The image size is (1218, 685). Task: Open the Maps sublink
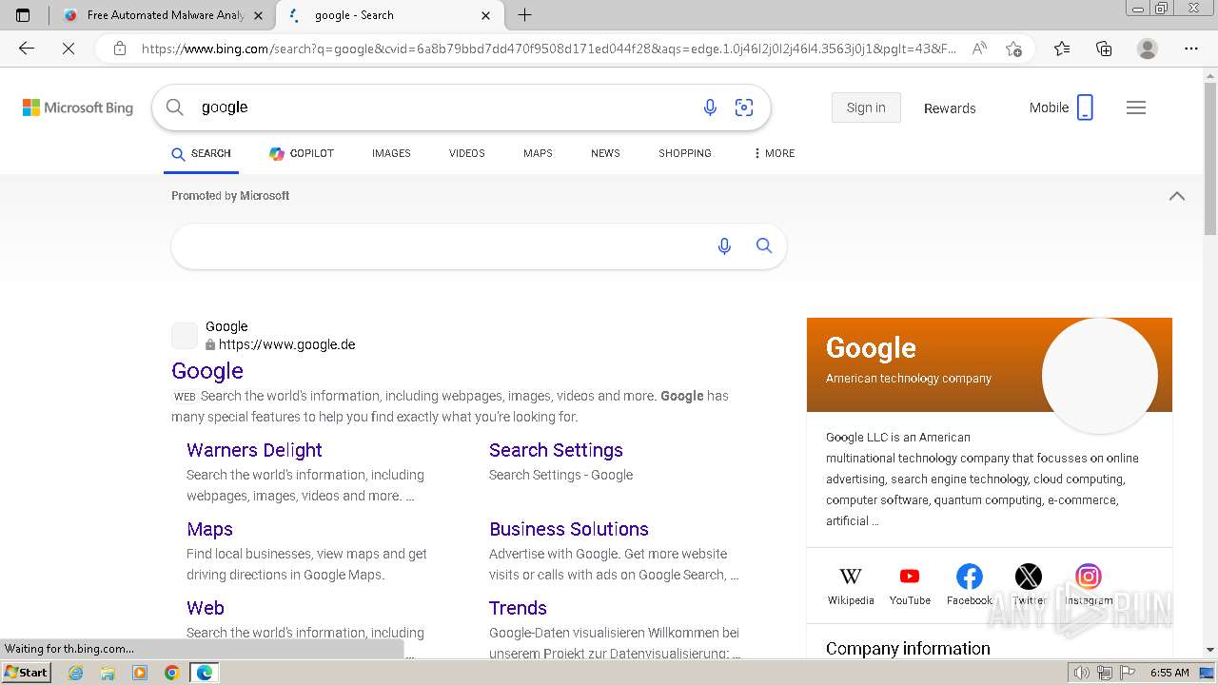pos(209,529)
